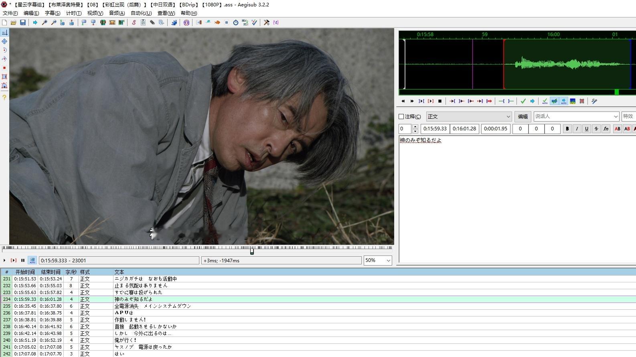
Task: Toggle karaoke mode microphone icon
Action: 594,101
